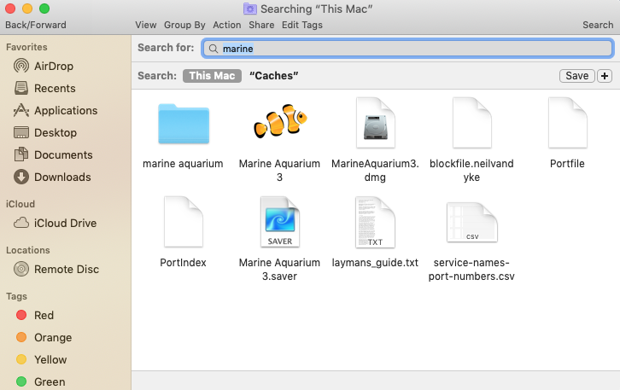Select laymans_guide.txt text file
The width and height of the screenshot is (620, 390).
(x=375, y=224)
